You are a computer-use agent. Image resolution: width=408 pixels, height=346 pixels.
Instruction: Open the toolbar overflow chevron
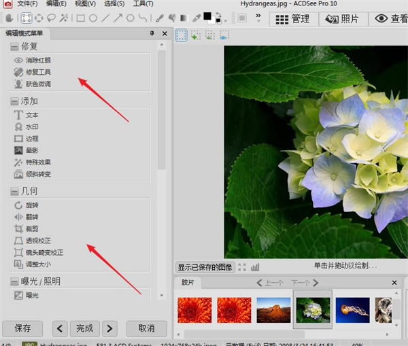[x=258, y=17]
